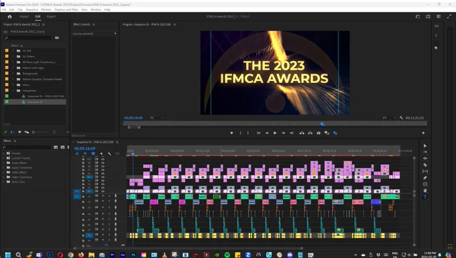Open Comparison View in Program Monitor

coord(327,133)
